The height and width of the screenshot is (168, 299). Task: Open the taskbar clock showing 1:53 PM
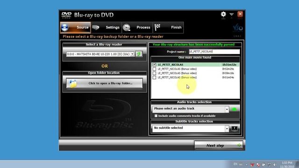(x=287, y=165)
